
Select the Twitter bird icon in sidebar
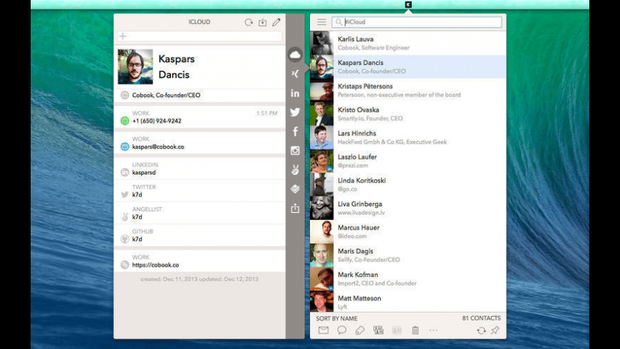295,113
